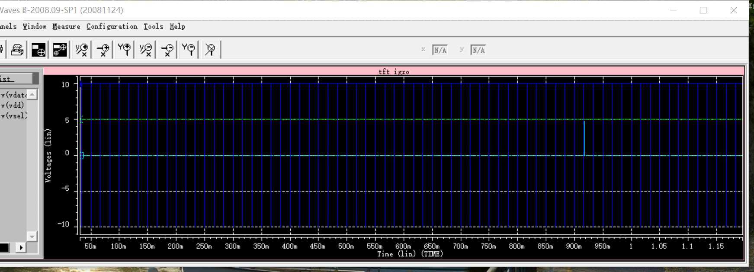754x272 pixels.
Task: Click the 500m tick label on time axis
Action: click(346, 246)
